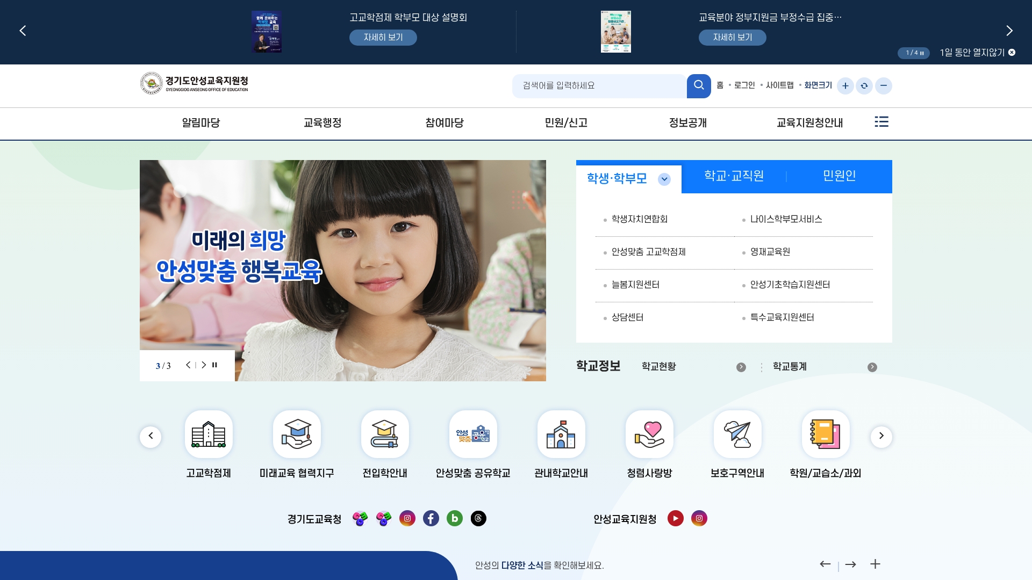Click the 로그인 link

744,85
